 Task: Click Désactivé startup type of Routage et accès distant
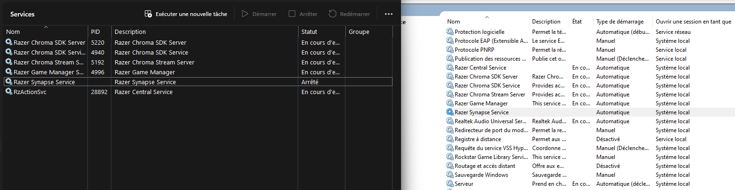[608, 166]
